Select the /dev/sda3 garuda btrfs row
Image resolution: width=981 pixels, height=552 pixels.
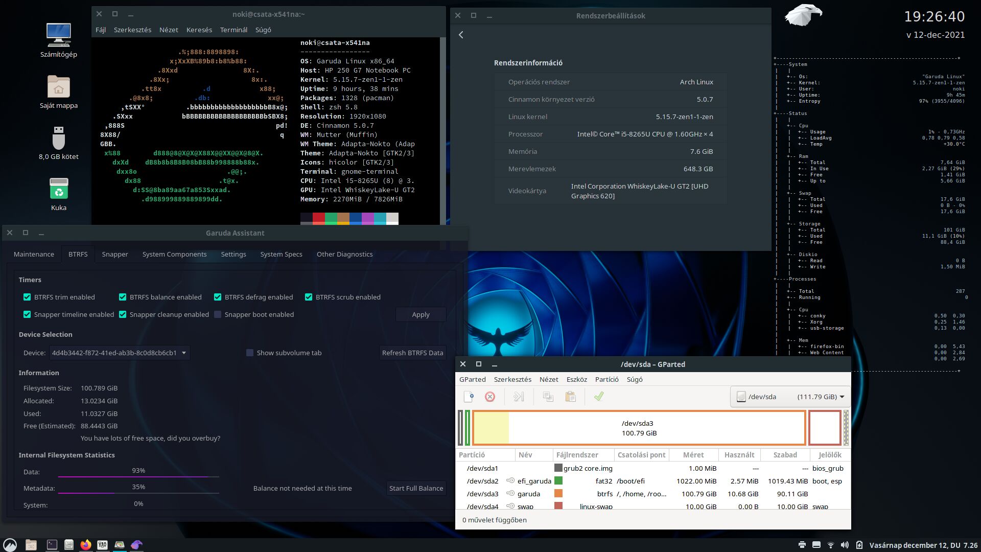(653, 494)
